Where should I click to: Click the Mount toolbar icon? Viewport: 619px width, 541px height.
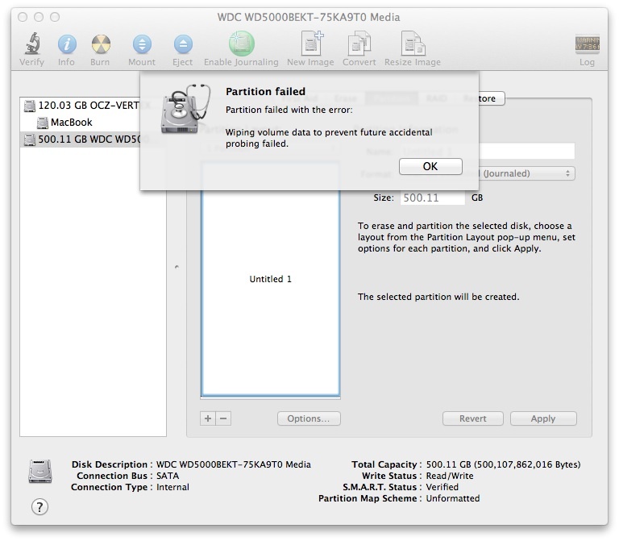coord(142,44)
